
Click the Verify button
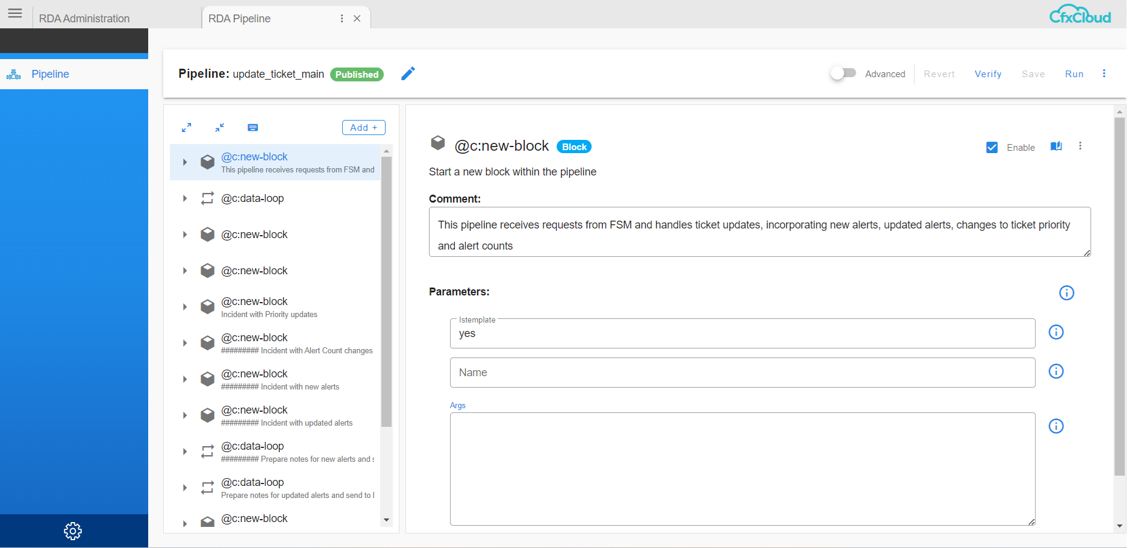click(x=988, y=74)
